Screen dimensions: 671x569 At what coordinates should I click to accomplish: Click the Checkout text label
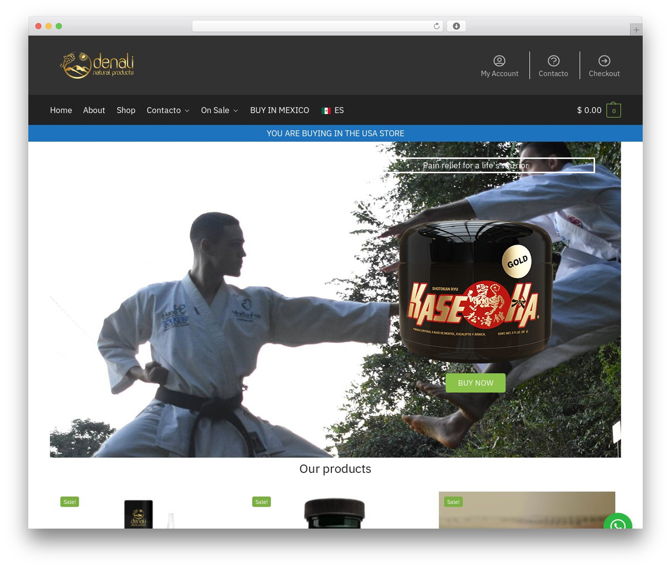[x=604, y=73]
